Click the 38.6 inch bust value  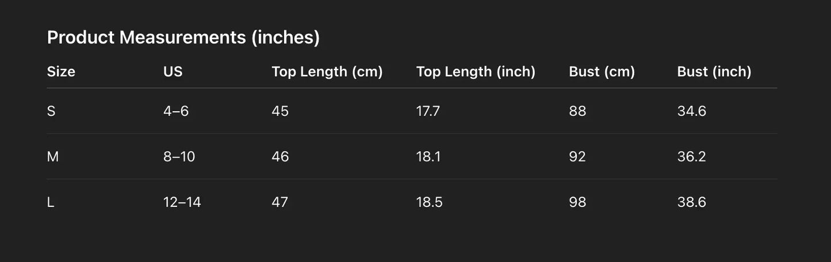coord(691,202)
